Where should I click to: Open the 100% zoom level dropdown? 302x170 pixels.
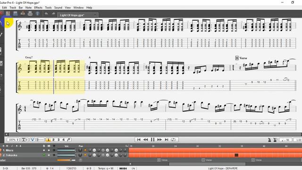[x=13, y=140]
